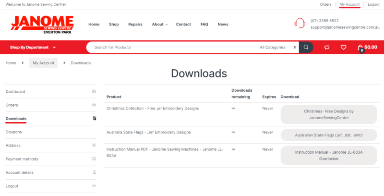Image resolution: width=384 pixels, height=196 pixels.
Task: Click 'Never' in Australia State Flags row
Action: click(x=267, y=132)
